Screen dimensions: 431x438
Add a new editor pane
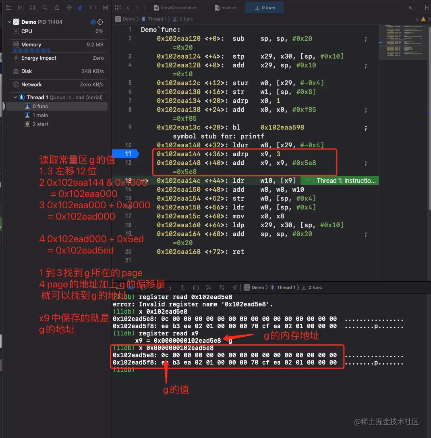click(426, 8)
